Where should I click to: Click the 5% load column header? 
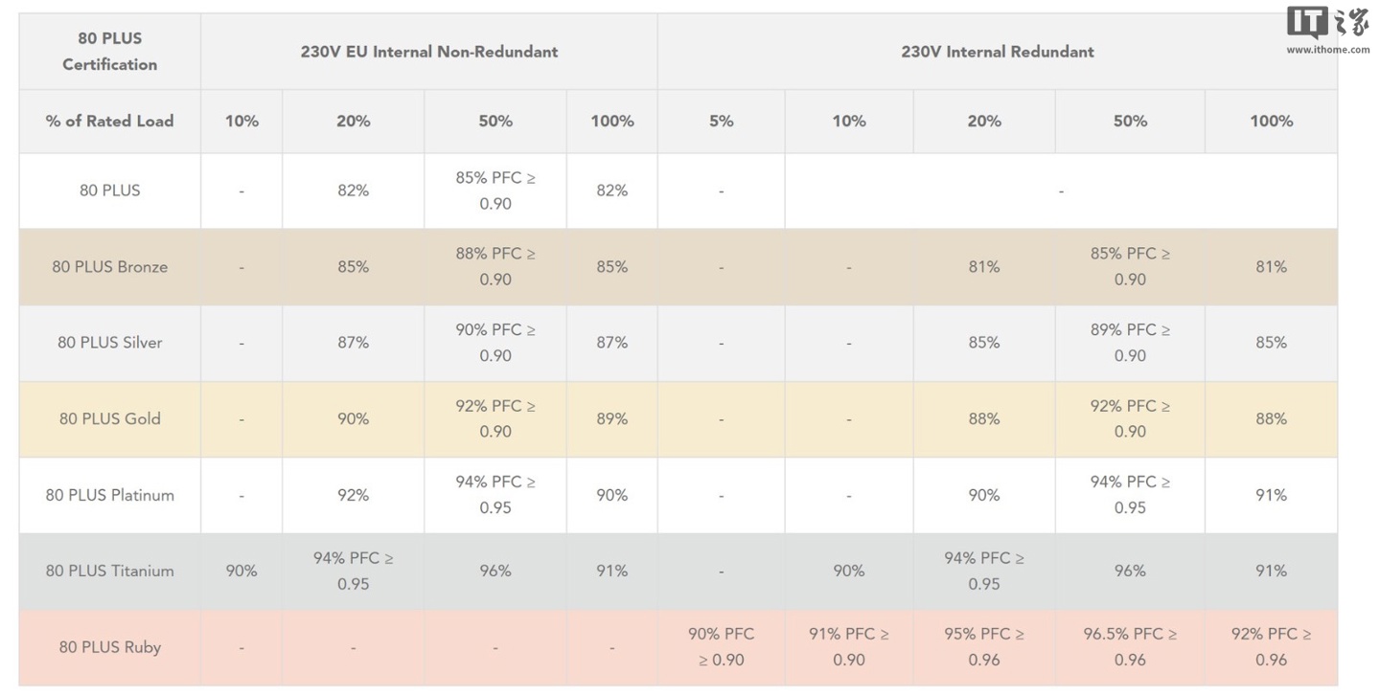click(x=721, y=121)
